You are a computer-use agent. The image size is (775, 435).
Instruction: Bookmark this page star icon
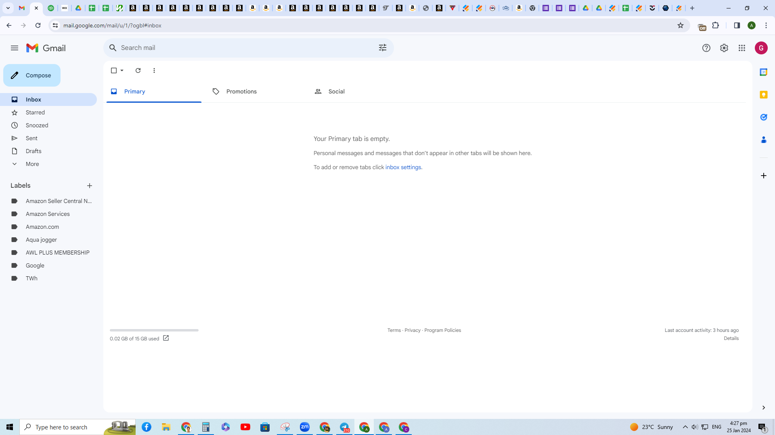[x=681, y=25]
